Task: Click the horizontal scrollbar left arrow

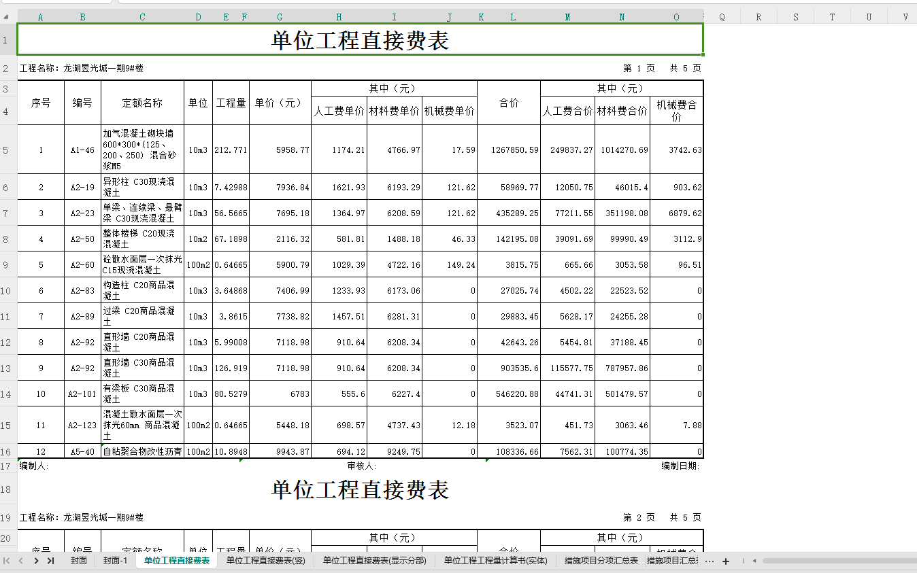Action: click(x=754, y=561)
